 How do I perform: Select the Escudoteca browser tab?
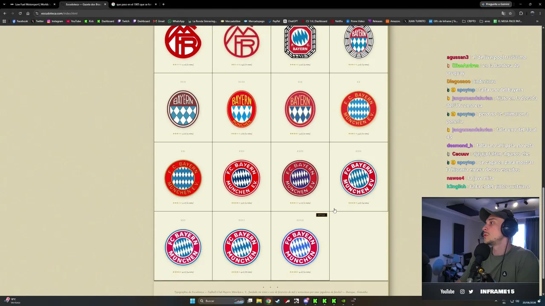pyautogui.click(x=83, y=4)
